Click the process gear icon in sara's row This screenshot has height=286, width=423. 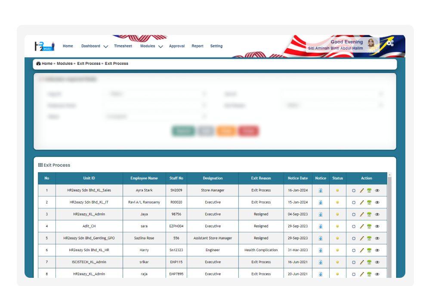click(354, 226)
